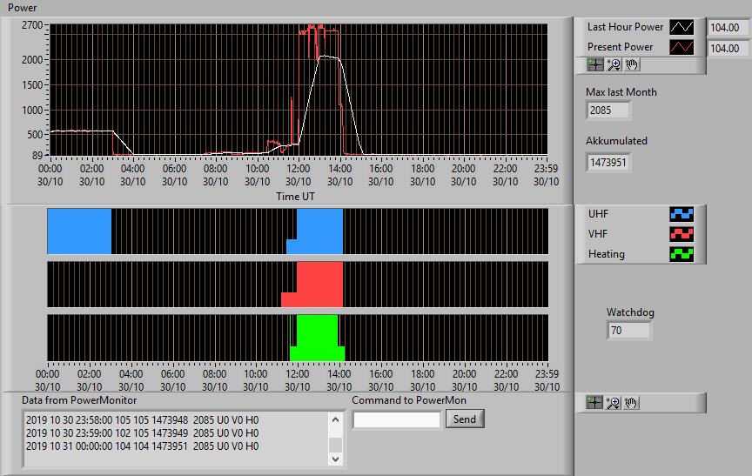752x476 pixels.
Task: Click the UHF blue plot legend swatch
Action: (681, 214)
